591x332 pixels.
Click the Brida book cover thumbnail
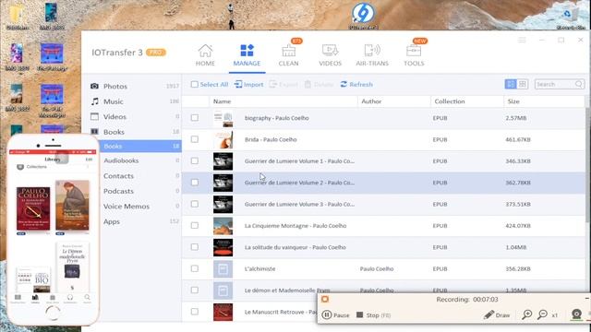click(223, 139)
